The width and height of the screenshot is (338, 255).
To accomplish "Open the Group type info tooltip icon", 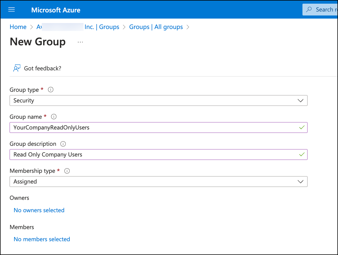I will tap(51, 90).
